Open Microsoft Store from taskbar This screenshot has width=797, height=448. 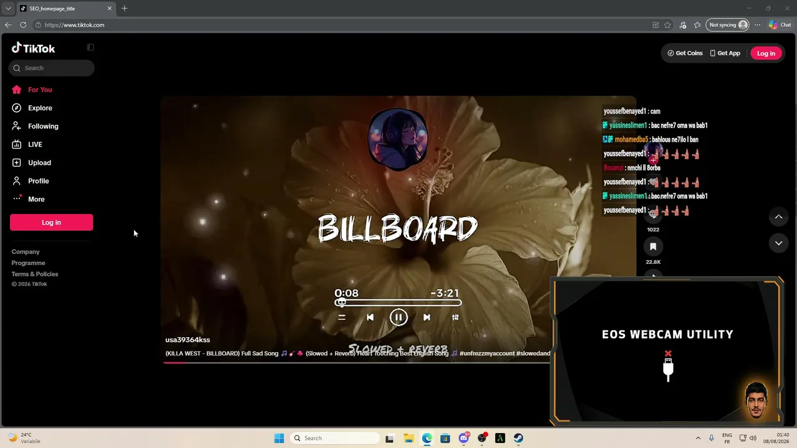445,438
